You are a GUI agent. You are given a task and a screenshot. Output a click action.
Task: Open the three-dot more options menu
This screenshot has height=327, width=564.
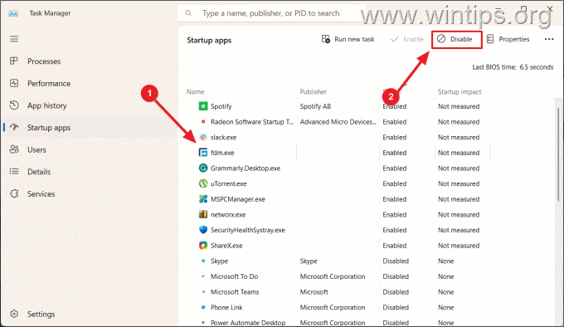pyautogui.click(x=549, y=39)
